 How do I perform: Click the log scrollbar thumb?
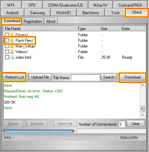pos(142,109)
